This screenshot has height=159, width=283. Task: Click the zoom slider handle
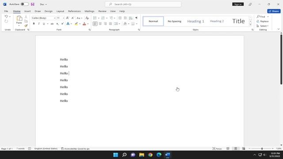[262, 148]
